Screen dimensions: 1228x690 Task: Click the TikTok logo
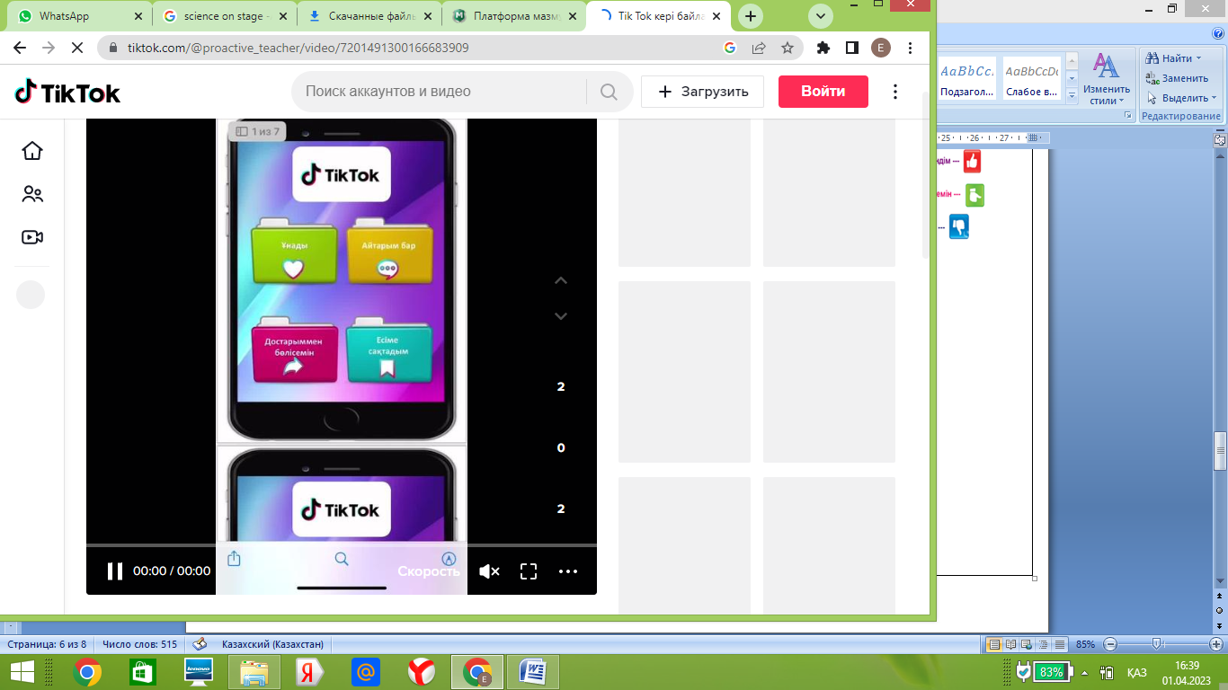(67, 92)
